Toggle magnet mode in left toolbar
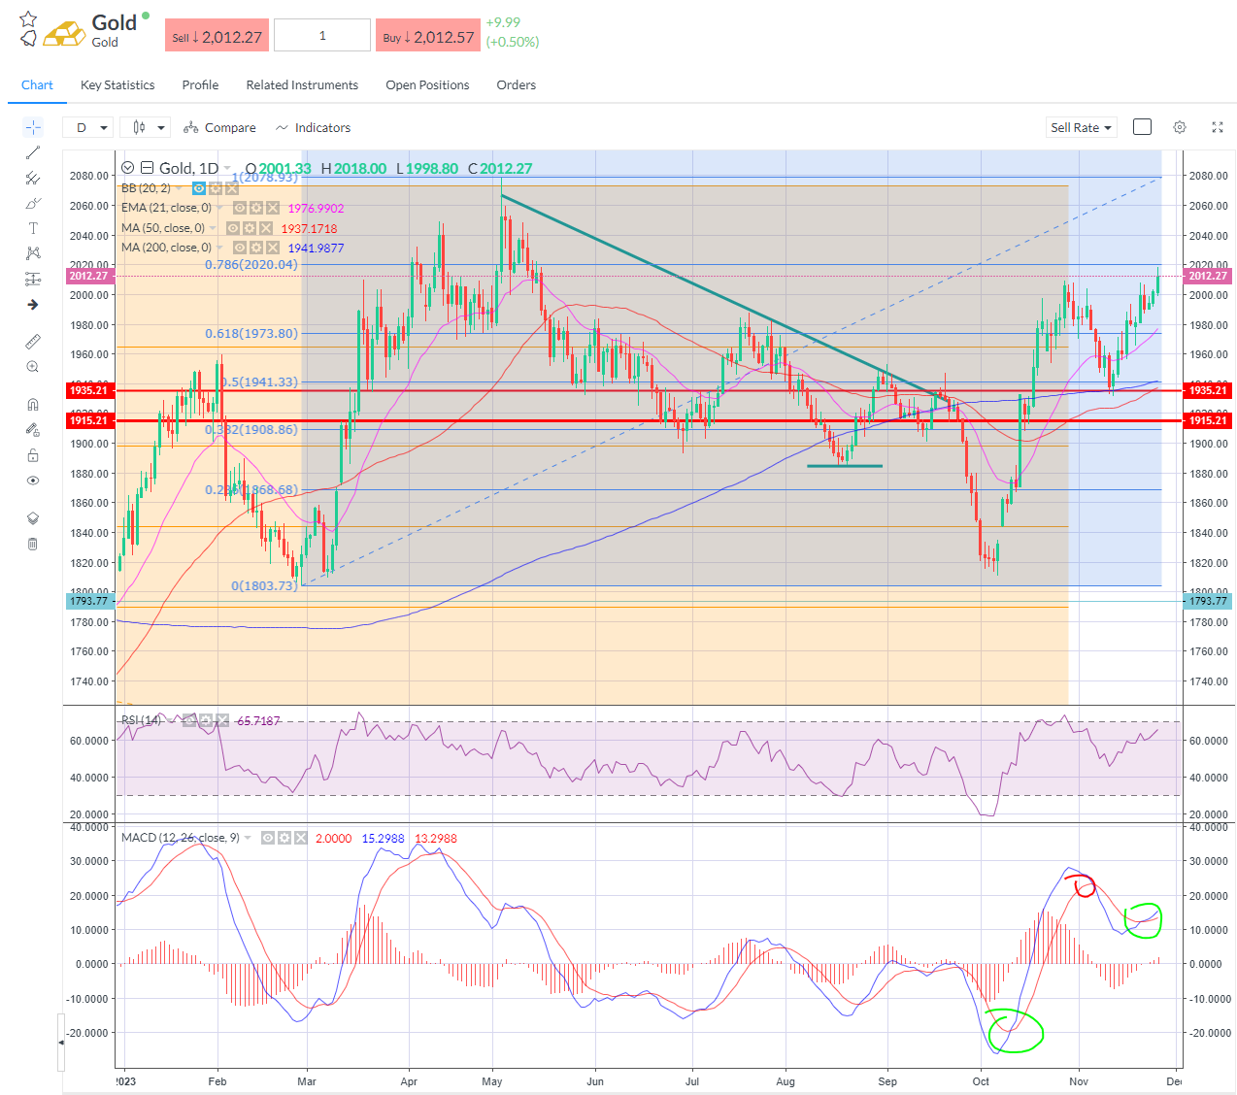The height and width of the screenshot is (1095, 1237). click(33, 405)
